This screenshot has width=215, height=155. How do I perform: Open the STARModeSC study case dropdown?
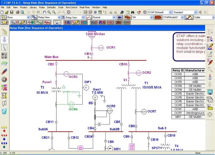point(182,17)
